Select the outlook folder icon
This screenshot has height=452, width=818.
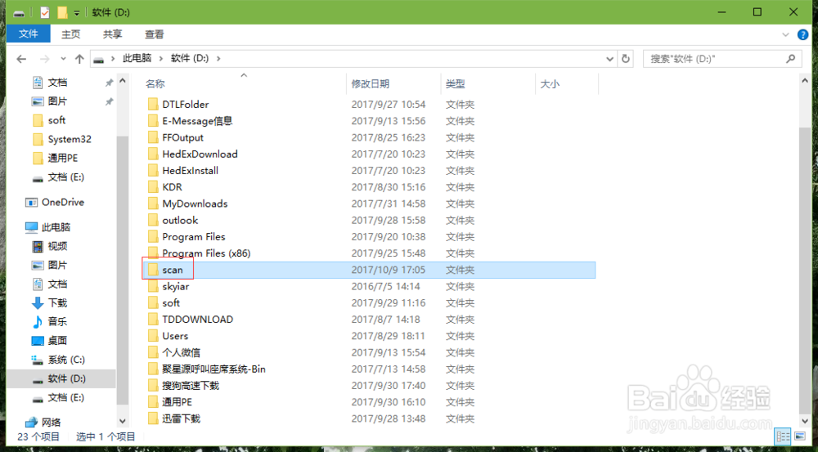[153, 220]
